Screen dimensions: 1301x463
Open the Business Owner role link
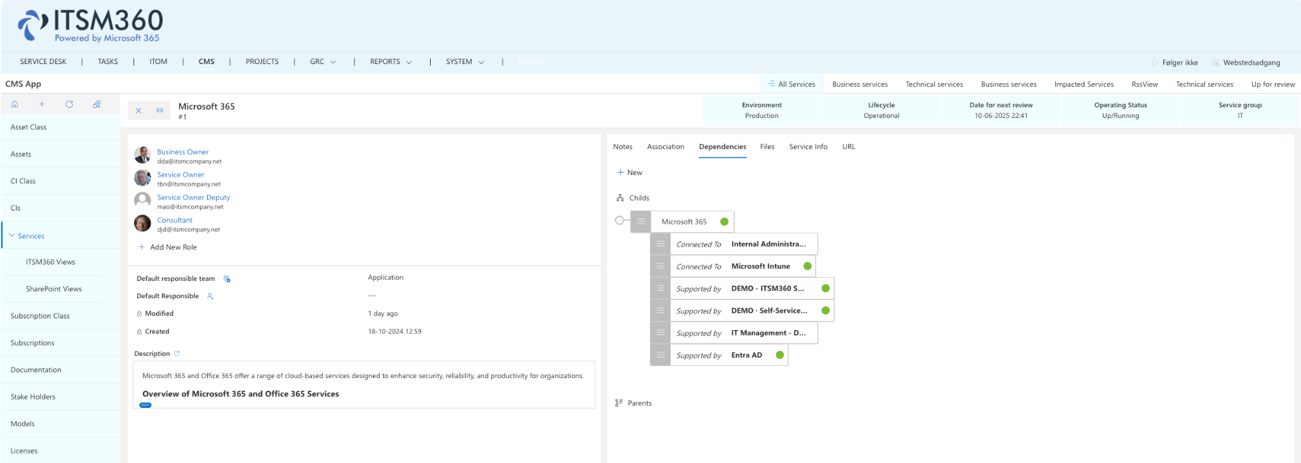(x=183, y=152)
